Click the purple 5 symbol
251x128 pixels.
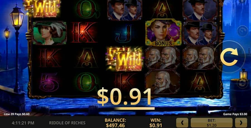49,82
